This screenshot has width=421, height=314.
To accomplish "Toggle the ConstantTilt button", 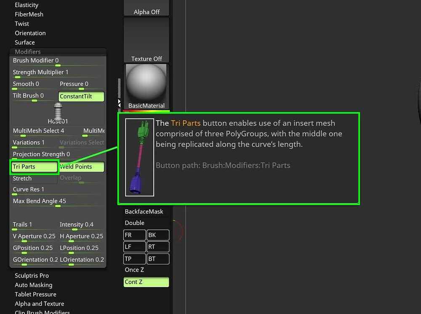I will (81, 96).
